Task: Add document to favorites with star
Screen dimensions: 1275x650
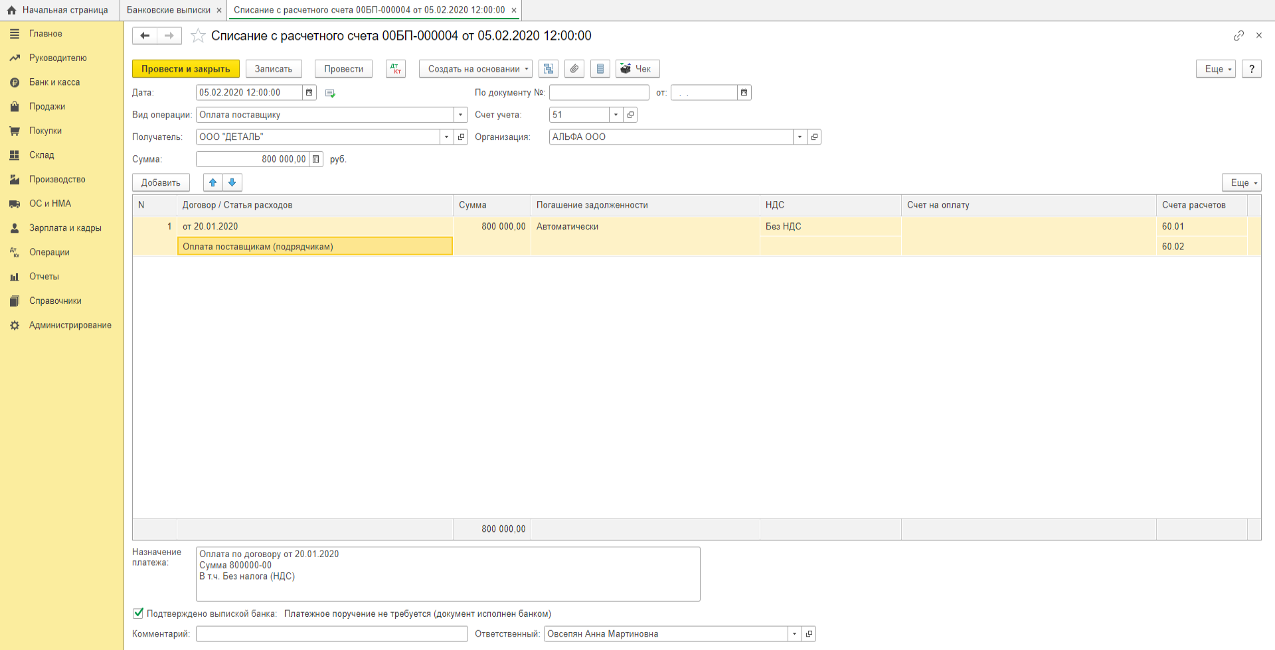Action: click(198, 36)
